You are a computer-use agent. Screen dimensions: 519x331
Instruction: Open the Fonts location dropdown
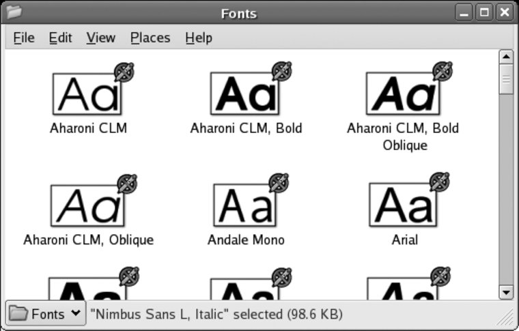pos(46,314)
